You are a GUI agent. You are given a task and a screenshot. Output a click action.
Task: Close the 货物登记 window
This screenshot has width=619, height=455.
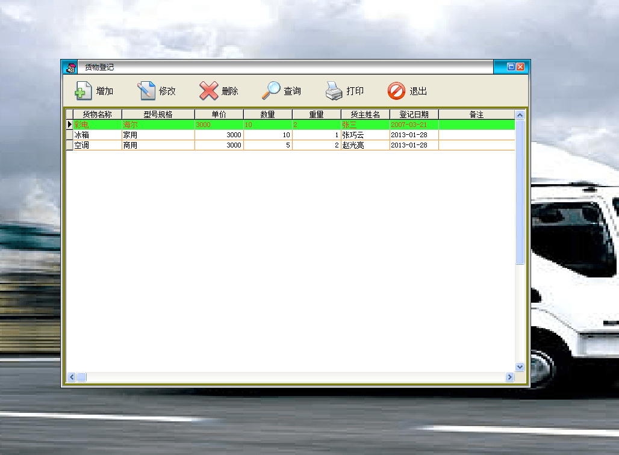pos(520,67)
